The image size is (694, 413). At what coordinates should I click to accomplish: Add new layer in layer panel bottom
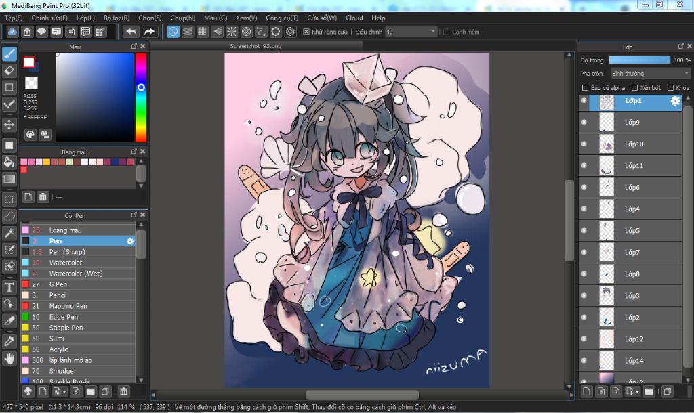point(586,392)
